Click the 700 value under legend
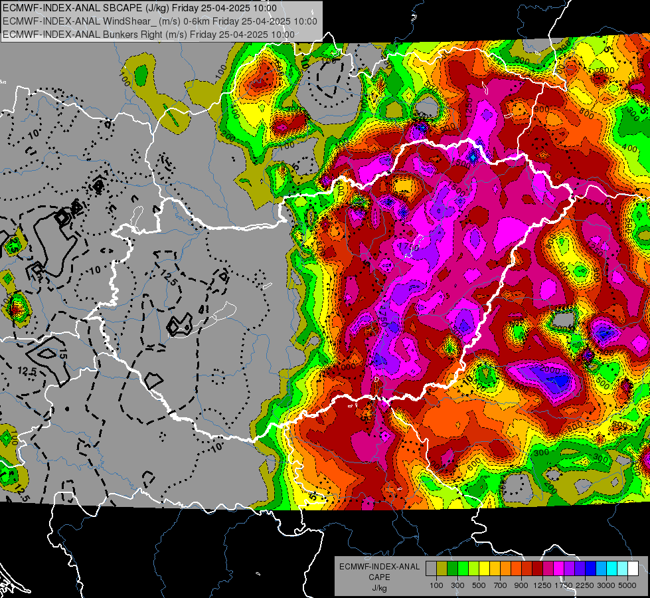Viewport: 650px width, 598px height. tap(501, 585)
